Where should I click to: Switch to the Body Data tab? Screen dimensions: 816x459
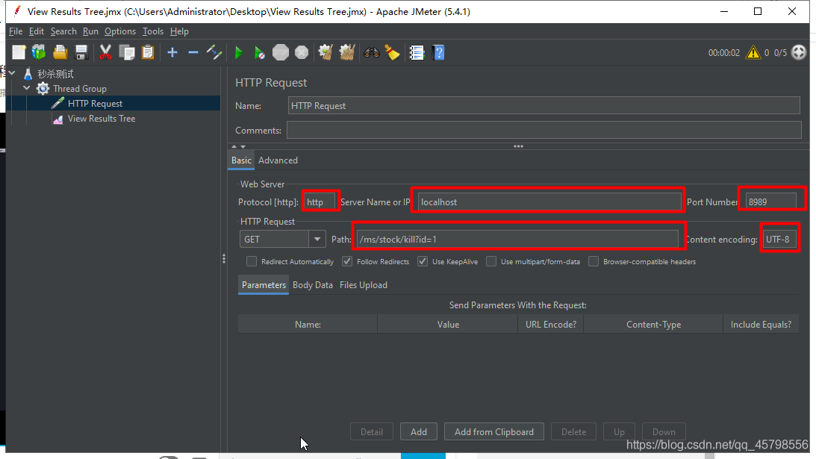coord(313,285)
